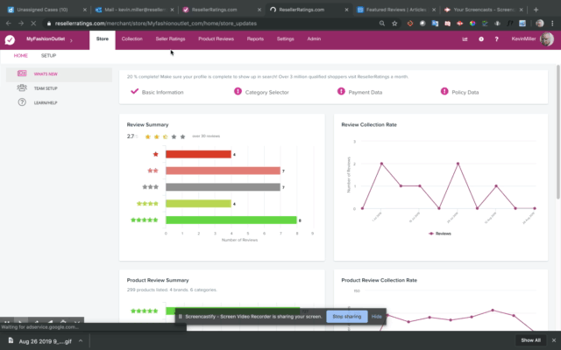Open the Seller Ratings menu
Viewport: 561px width, 350px height.
click(170, 38)
